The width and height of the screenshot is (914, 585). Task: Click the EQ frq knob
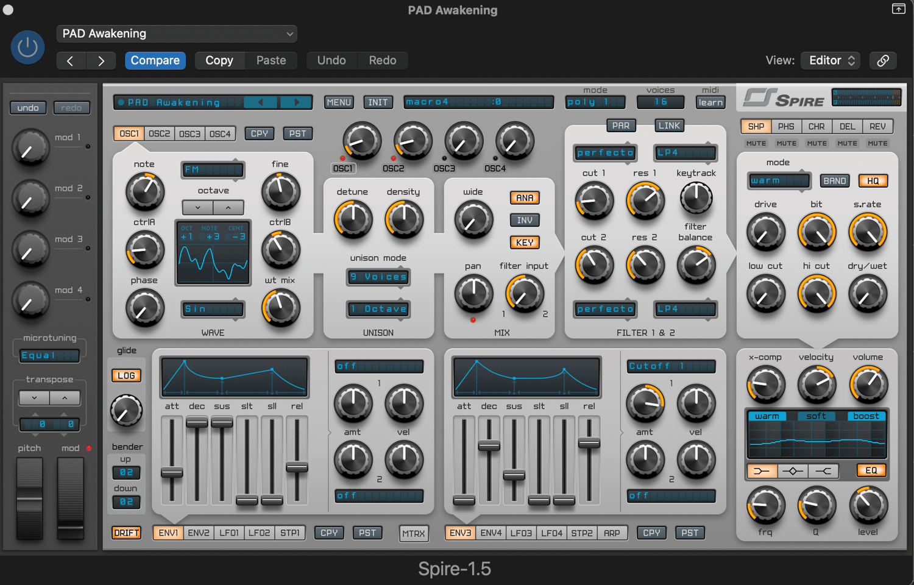(766, 505)
